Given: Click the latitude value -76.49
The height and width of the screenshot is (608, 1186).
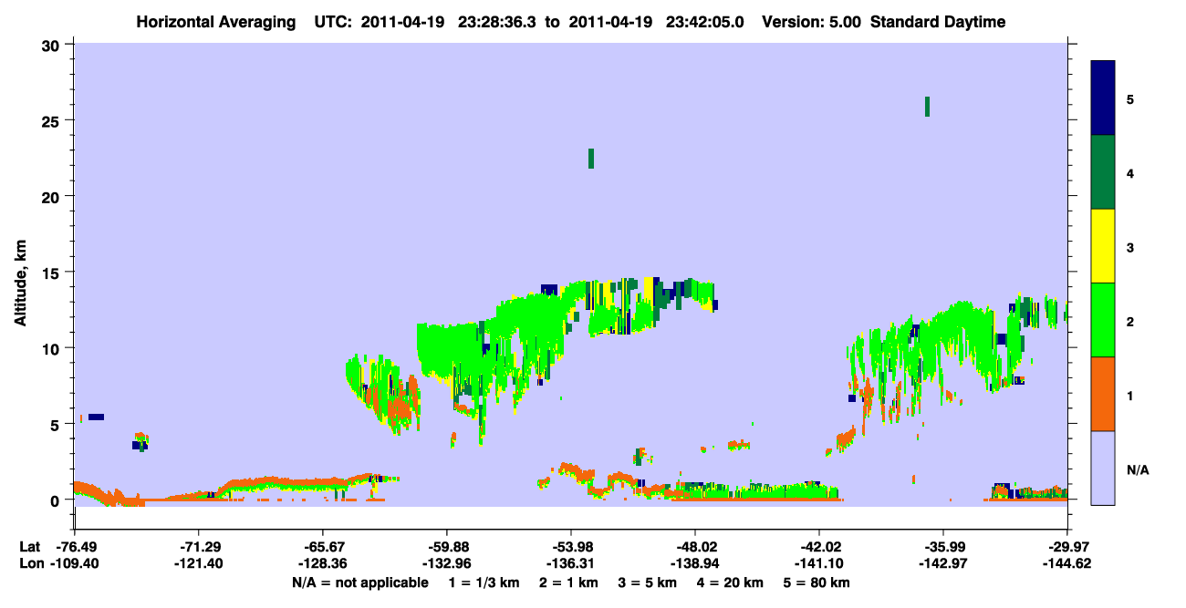Looking at the screenshot, I should 74,547.
